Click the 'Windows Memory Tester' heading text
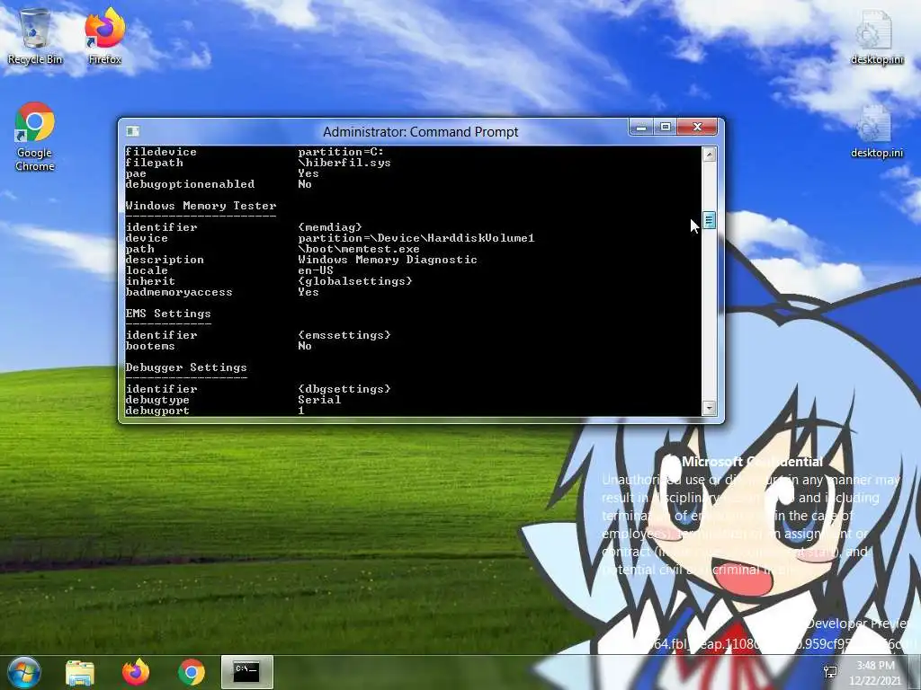 (201, 206)
